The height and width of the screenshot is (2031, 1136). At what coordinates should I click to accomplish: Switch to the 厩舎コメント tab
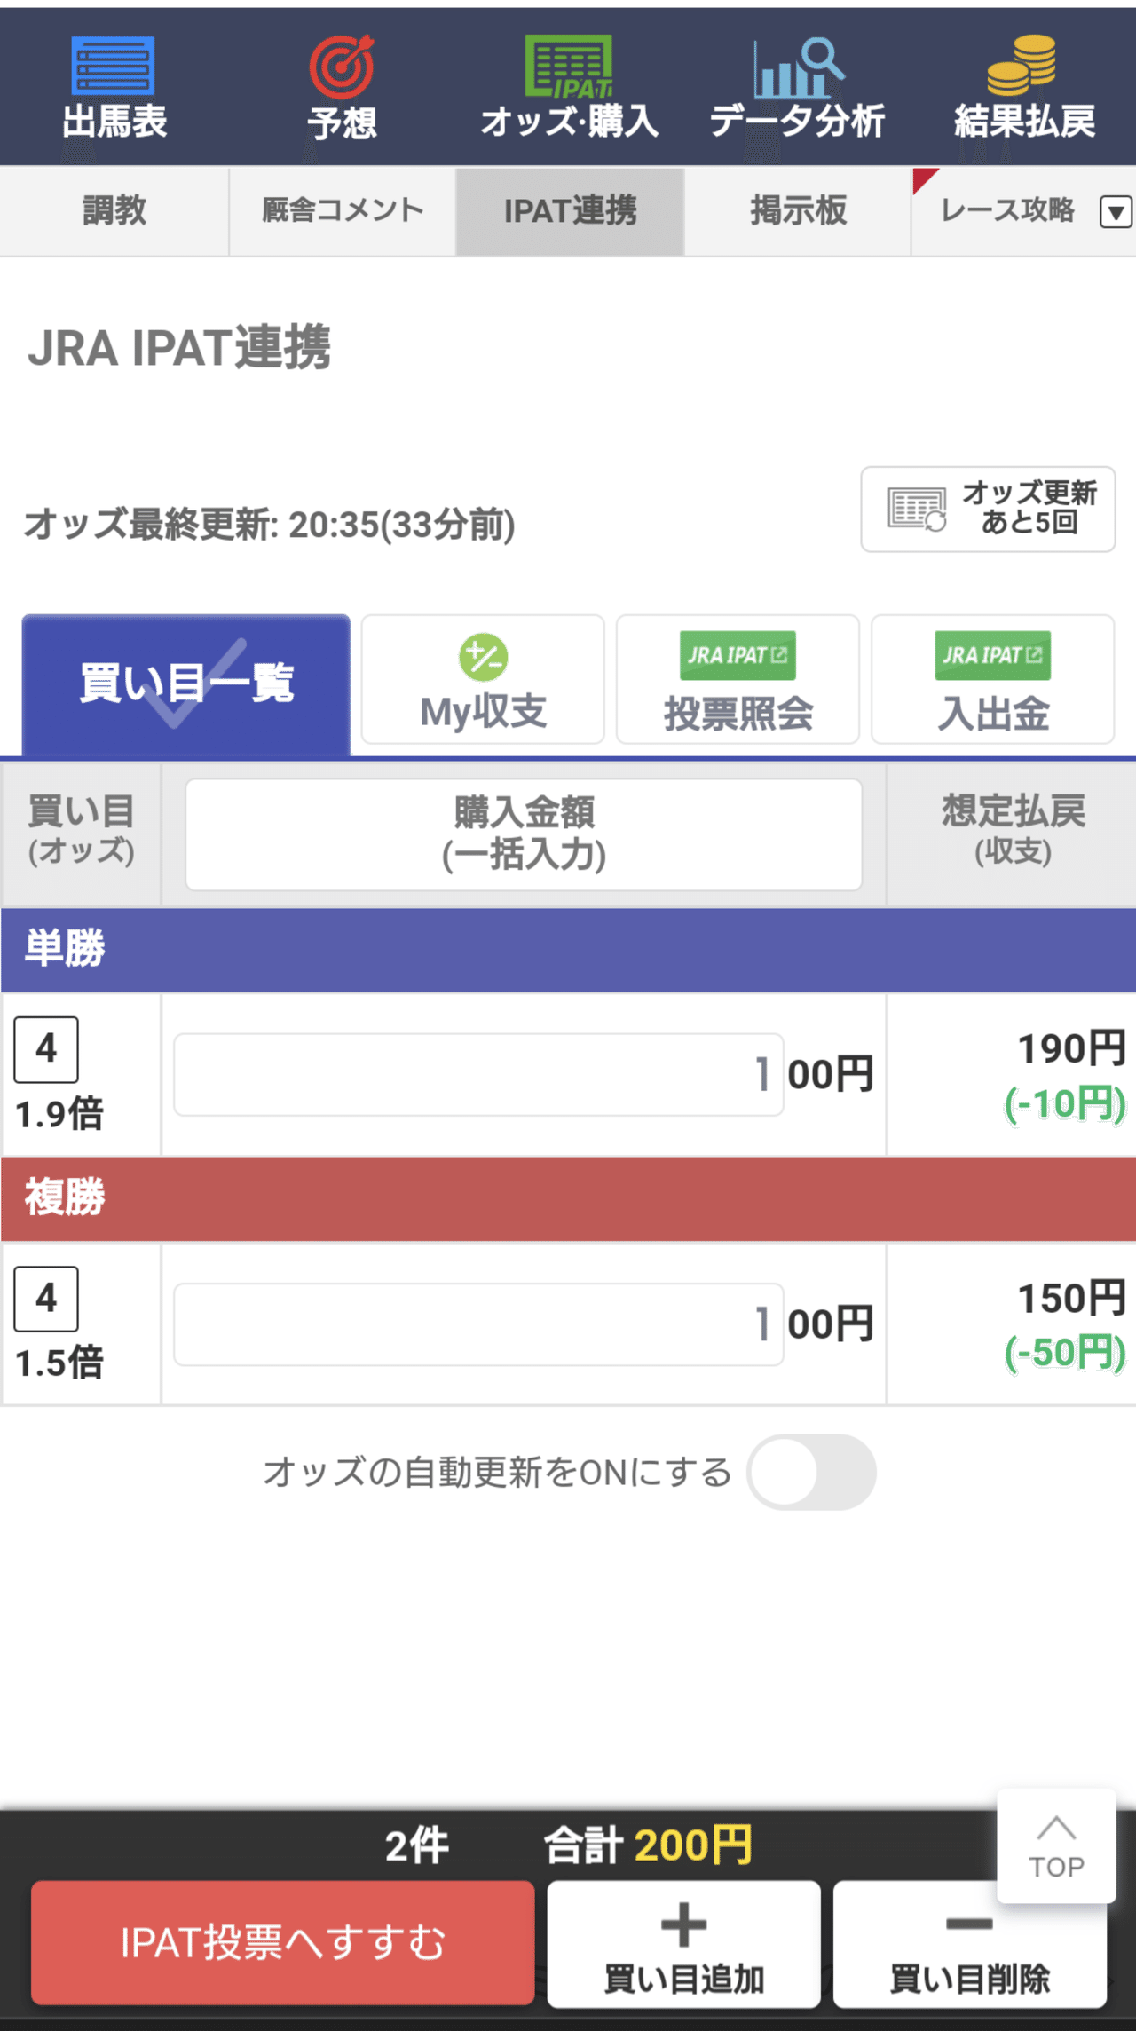point(343,211)
